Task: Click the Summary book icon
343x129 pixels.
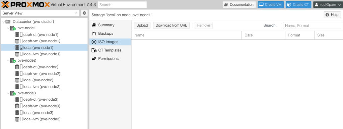Action: (x=94, y=25)
